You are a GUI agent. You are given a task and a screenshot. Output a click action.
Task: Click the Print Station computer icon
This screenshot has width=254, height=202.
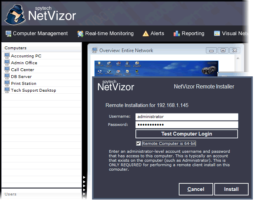(7, 83)
